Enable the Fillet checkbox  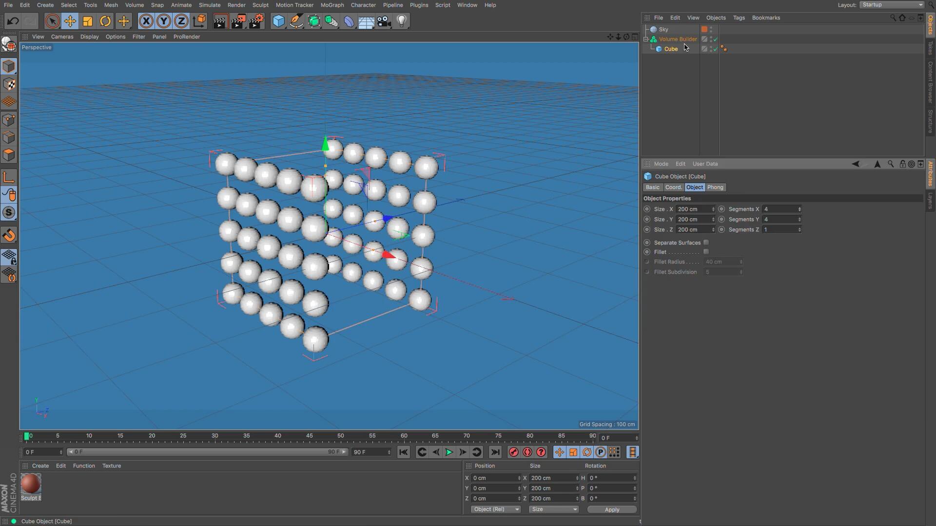(x=706, y=252)
